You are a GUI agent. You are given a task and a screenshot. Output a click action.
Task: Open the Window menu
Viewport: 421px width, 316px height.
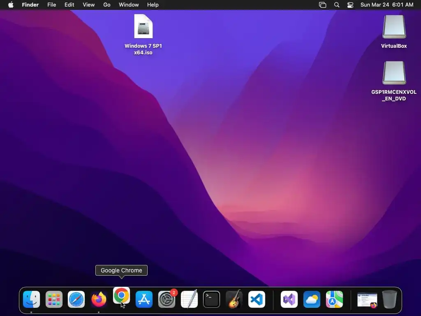point(129,5)
